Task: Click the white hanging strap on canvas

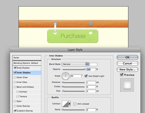Action: point(55,28)
